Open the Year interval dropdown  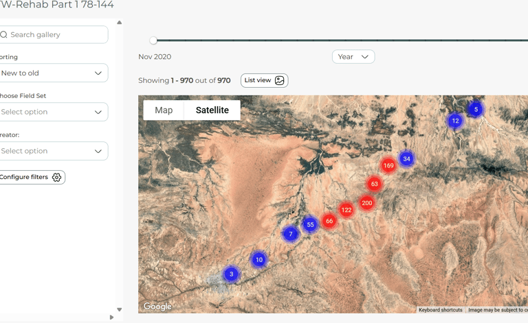pyautogui.click(x=353, y=57)
